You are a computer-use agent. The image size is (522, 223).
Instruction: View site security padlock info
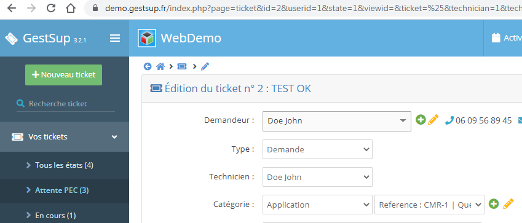click(95, 8)
